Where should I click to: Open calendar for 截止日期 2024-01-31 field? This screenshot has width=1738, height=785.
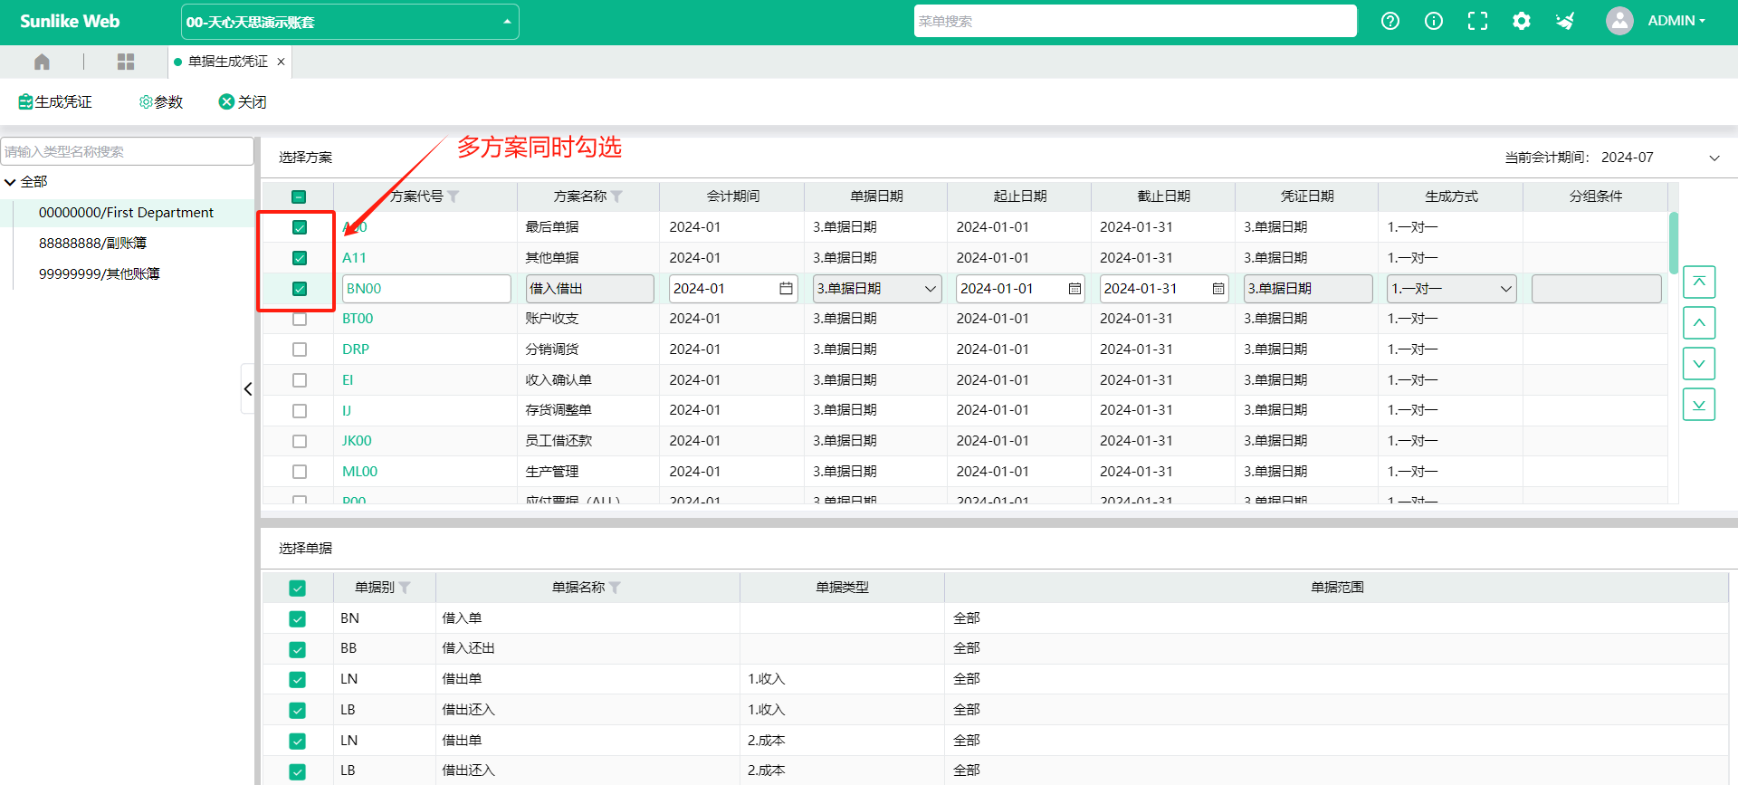(x=1218, y=289)
